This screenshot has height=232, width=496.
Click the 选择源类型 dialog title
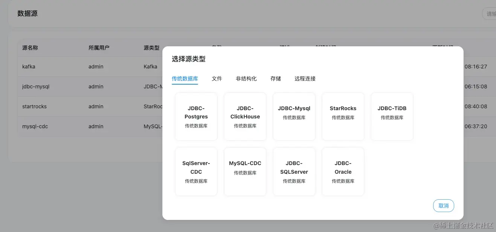point(189,59)
